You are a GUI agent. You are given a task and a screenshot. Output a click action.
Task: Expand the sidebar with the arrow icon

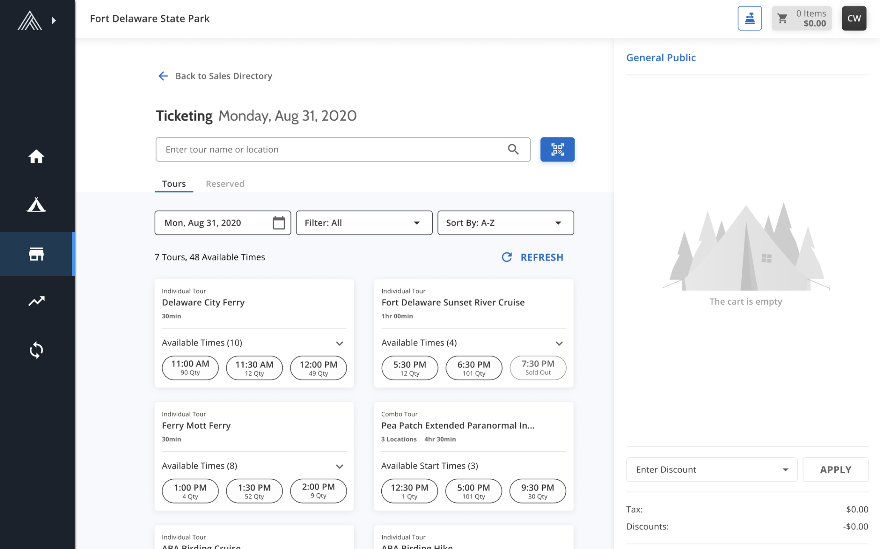[x=54, y=20]
